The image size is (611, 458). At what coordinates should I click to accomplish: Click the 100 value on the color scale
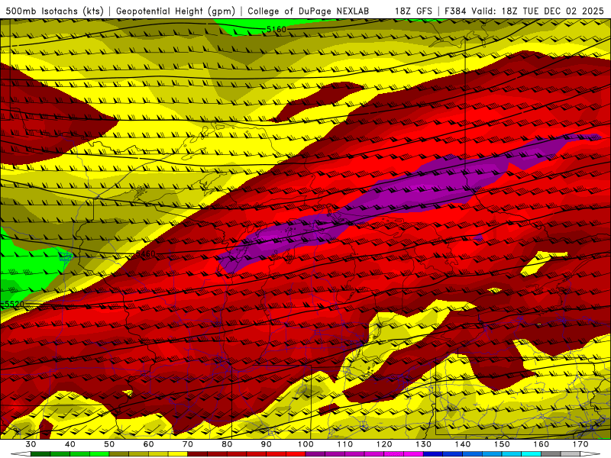click(x=305, y=444)
